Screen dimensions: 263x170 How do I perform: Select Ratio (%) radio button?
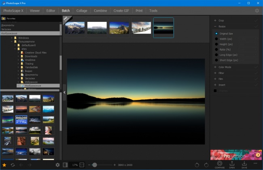(216, 50)
